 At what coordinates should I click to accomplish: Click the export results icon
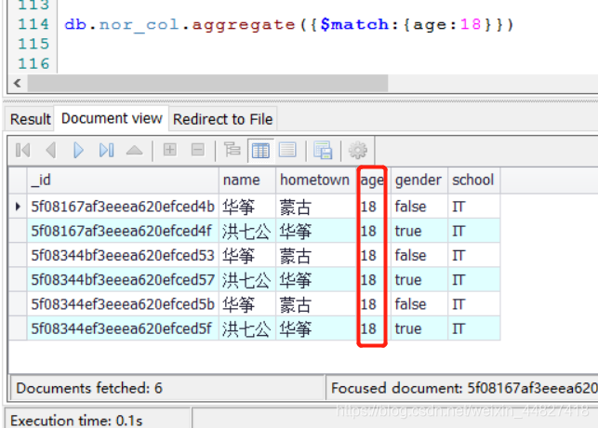[x=323, y=150]
